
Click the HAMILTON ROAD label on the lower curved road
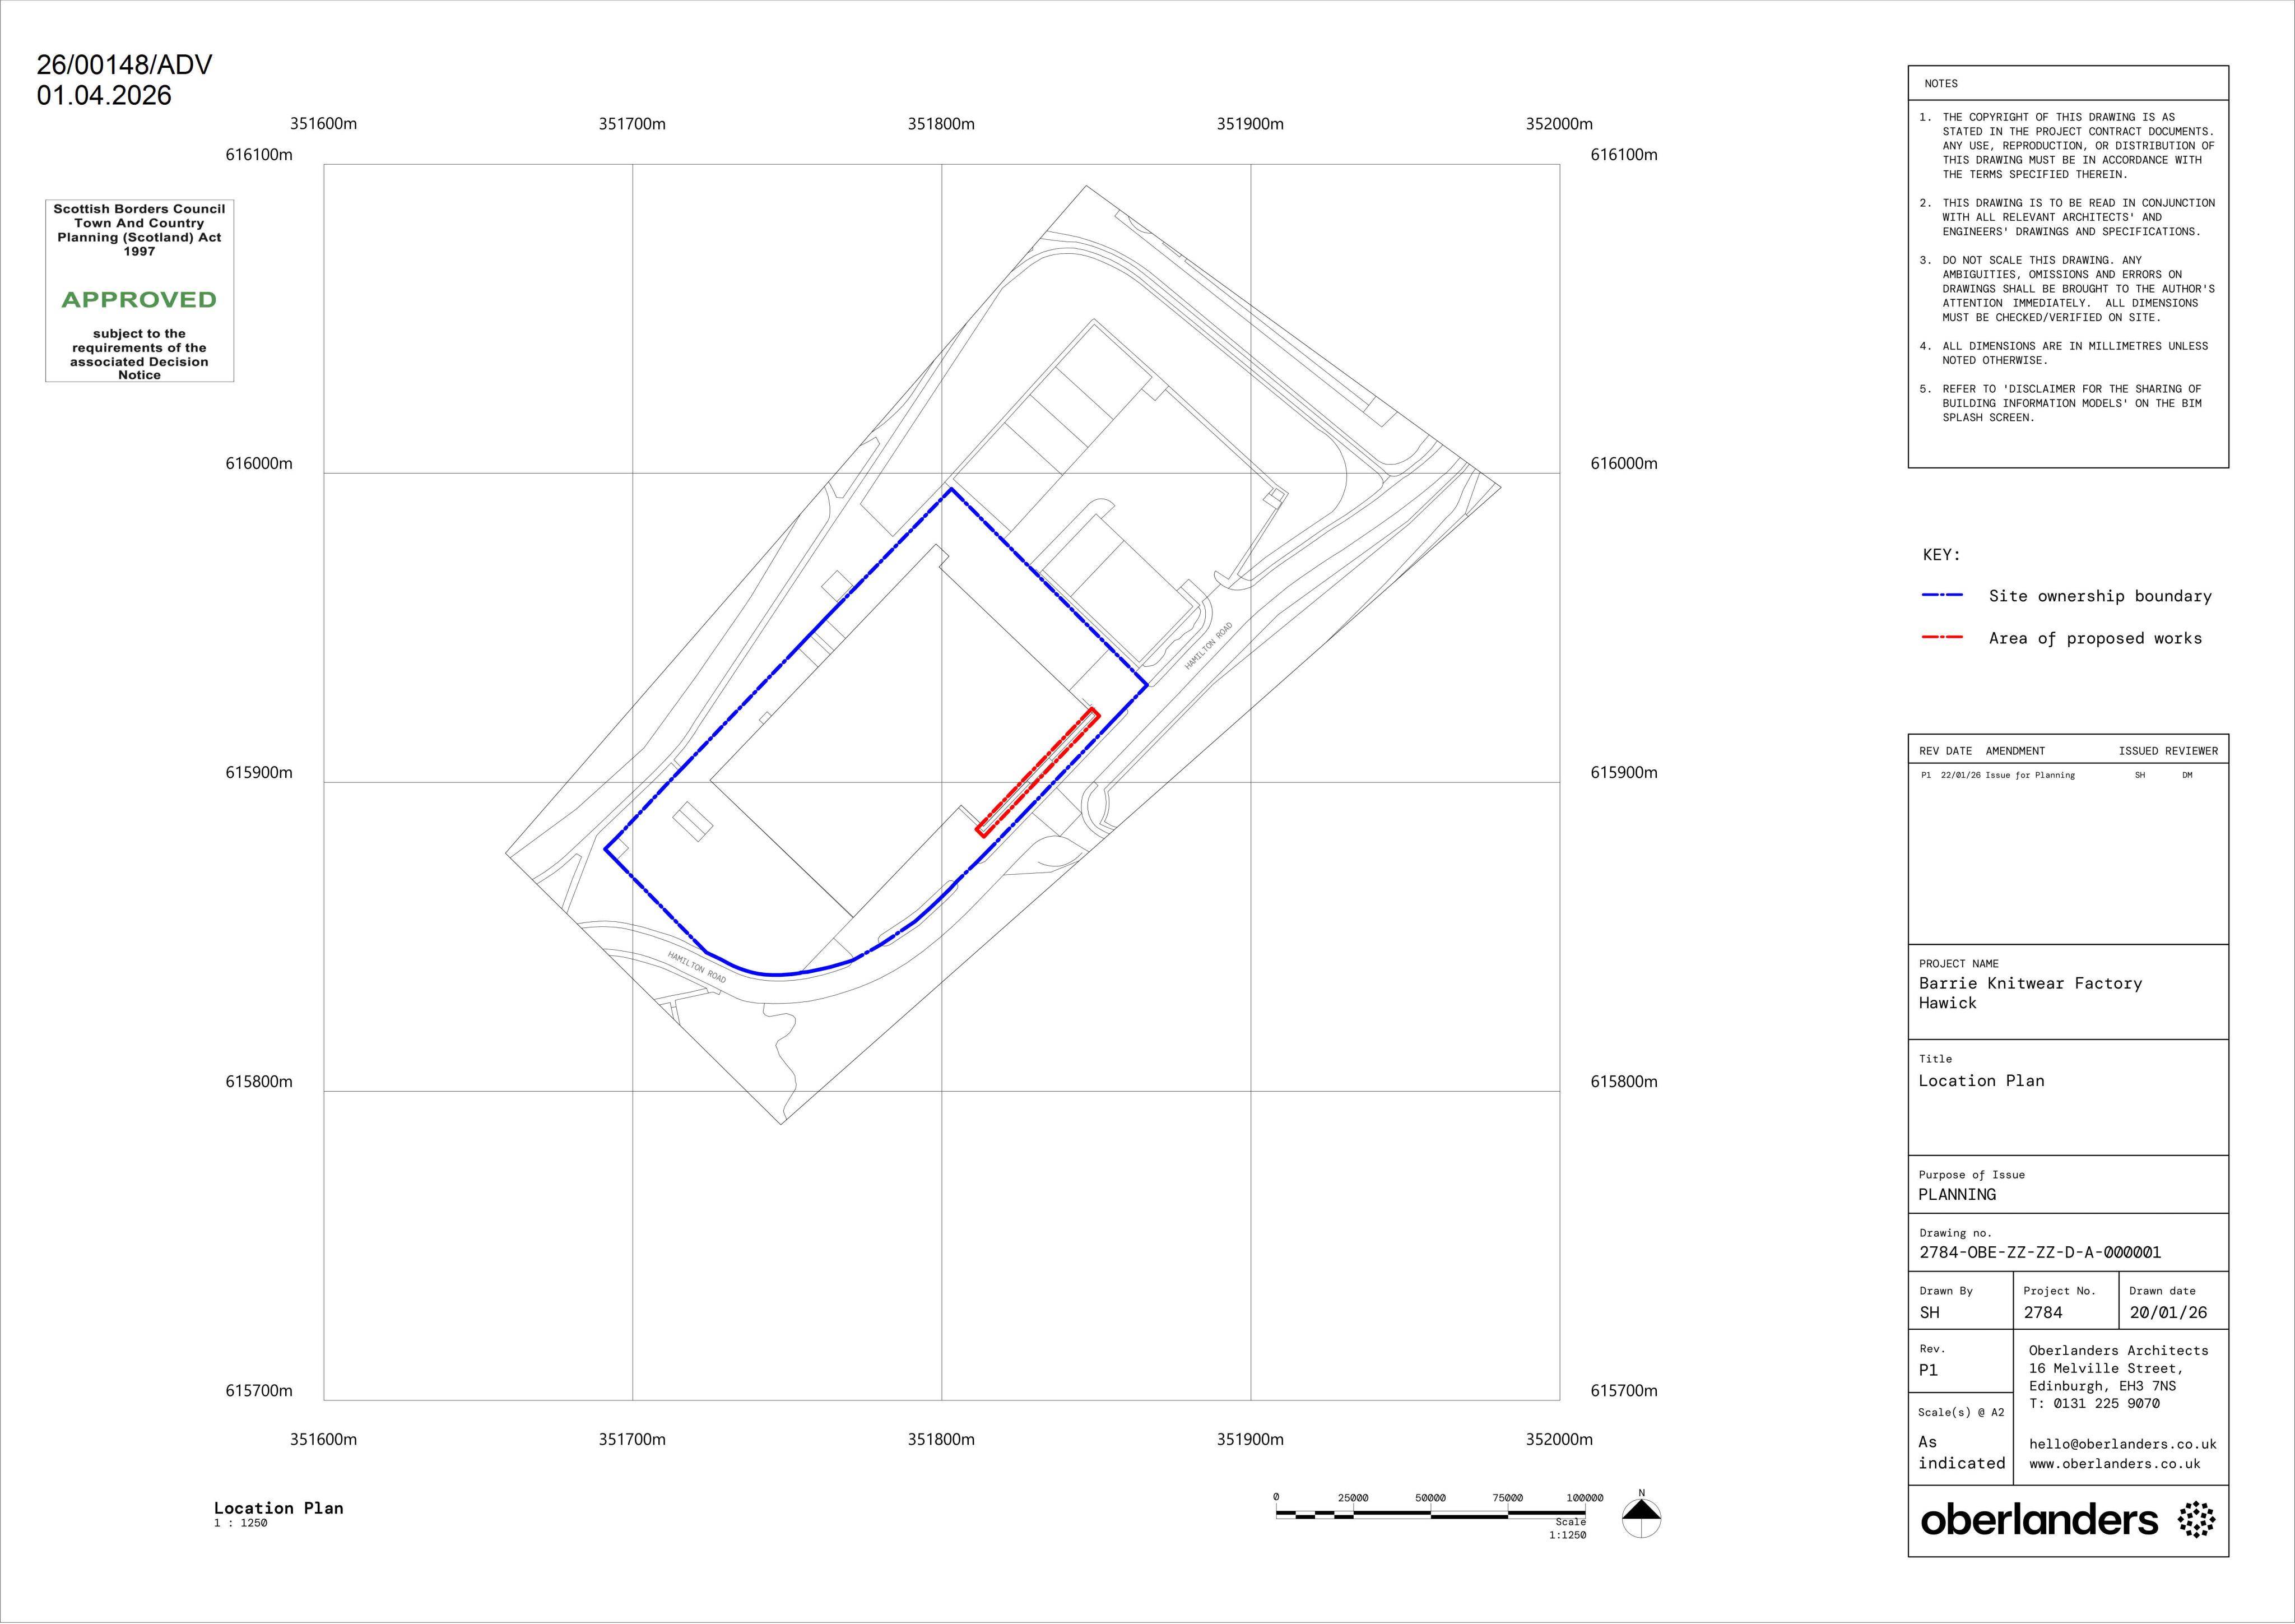(x=696, y=967)
